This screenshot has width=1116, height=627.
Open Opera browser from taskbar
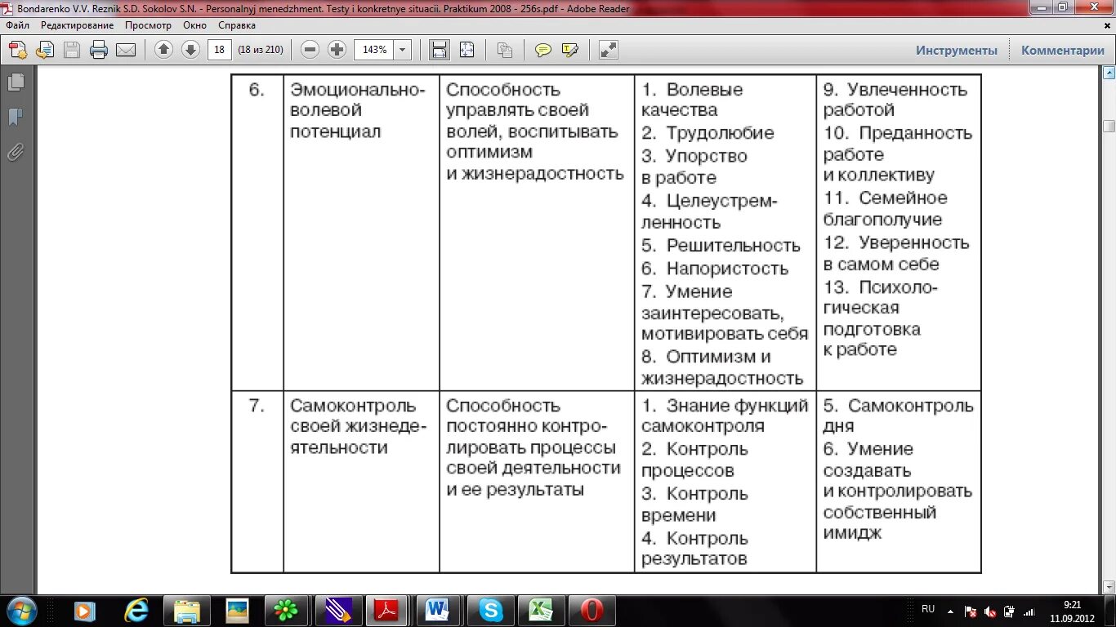point(591,611)
